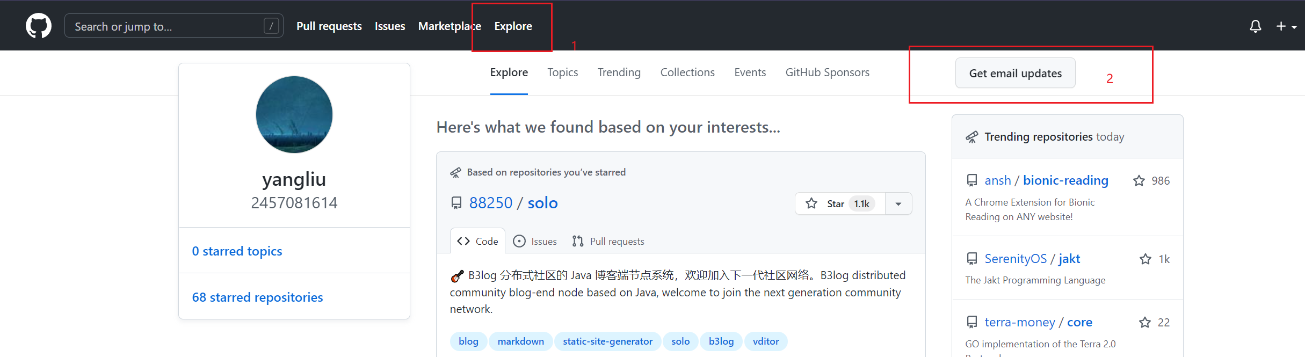Open the GitHub Sponsors tab
1305x357 pixels.
(x=828, y=72)
